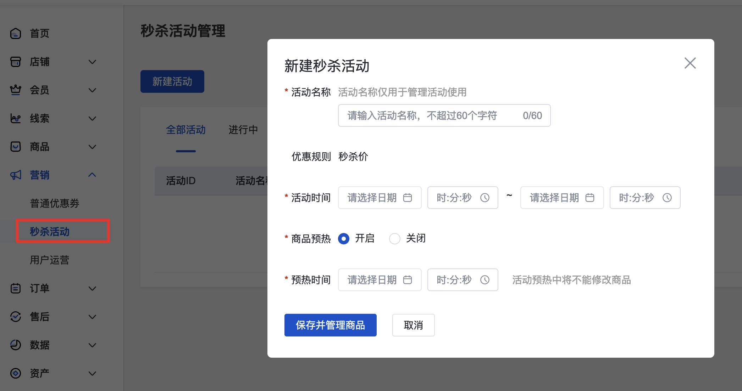Open 普通优惠券 submenu item
The width and height of the screenshot is (742, 391).
pyautogui.click(x=55, y=203)
